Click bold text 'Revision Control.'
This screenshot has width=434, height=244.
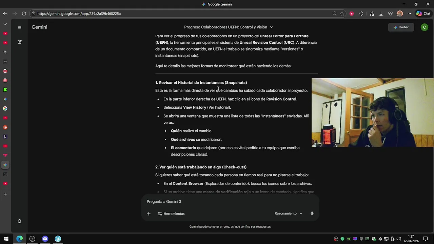(x=282, y=99)
